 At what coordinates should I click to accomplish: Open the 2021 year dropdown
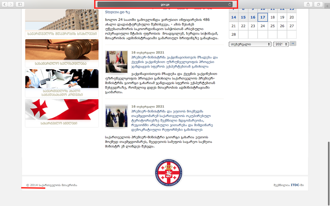coord(280,44)
